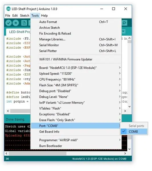Click the Upload arrow toolbar icon
152x171 pixels.
point(16,23)
